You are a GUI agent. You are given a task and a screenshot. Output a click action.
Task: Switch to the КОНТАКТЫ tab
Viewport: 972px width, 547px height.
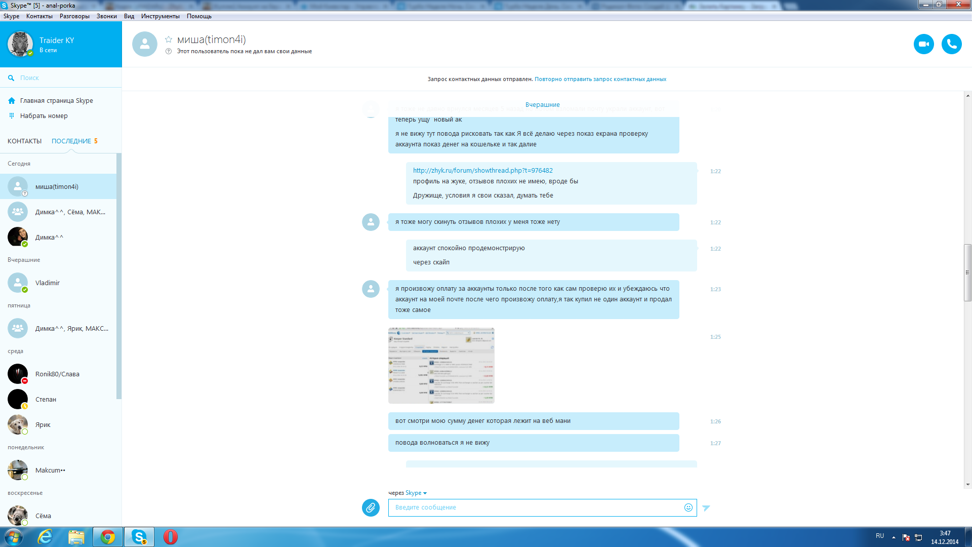pyautogui.click(x=24, y=141)
